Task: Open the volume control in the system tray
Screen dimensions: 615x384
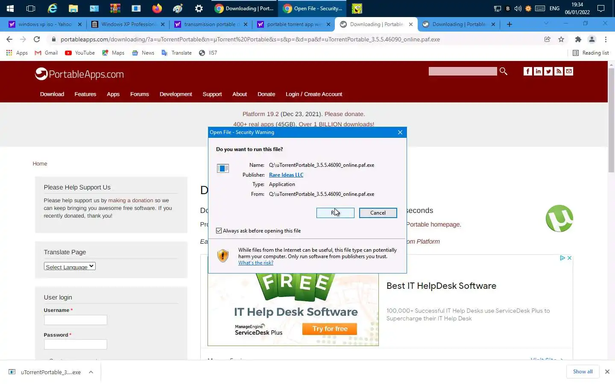Action: click(x=518, y=8)
